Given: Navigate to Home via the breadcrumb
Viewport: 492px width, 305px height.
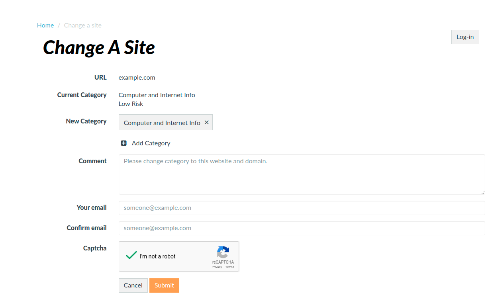Looking at the screenshot, I should tap(45, 25).
